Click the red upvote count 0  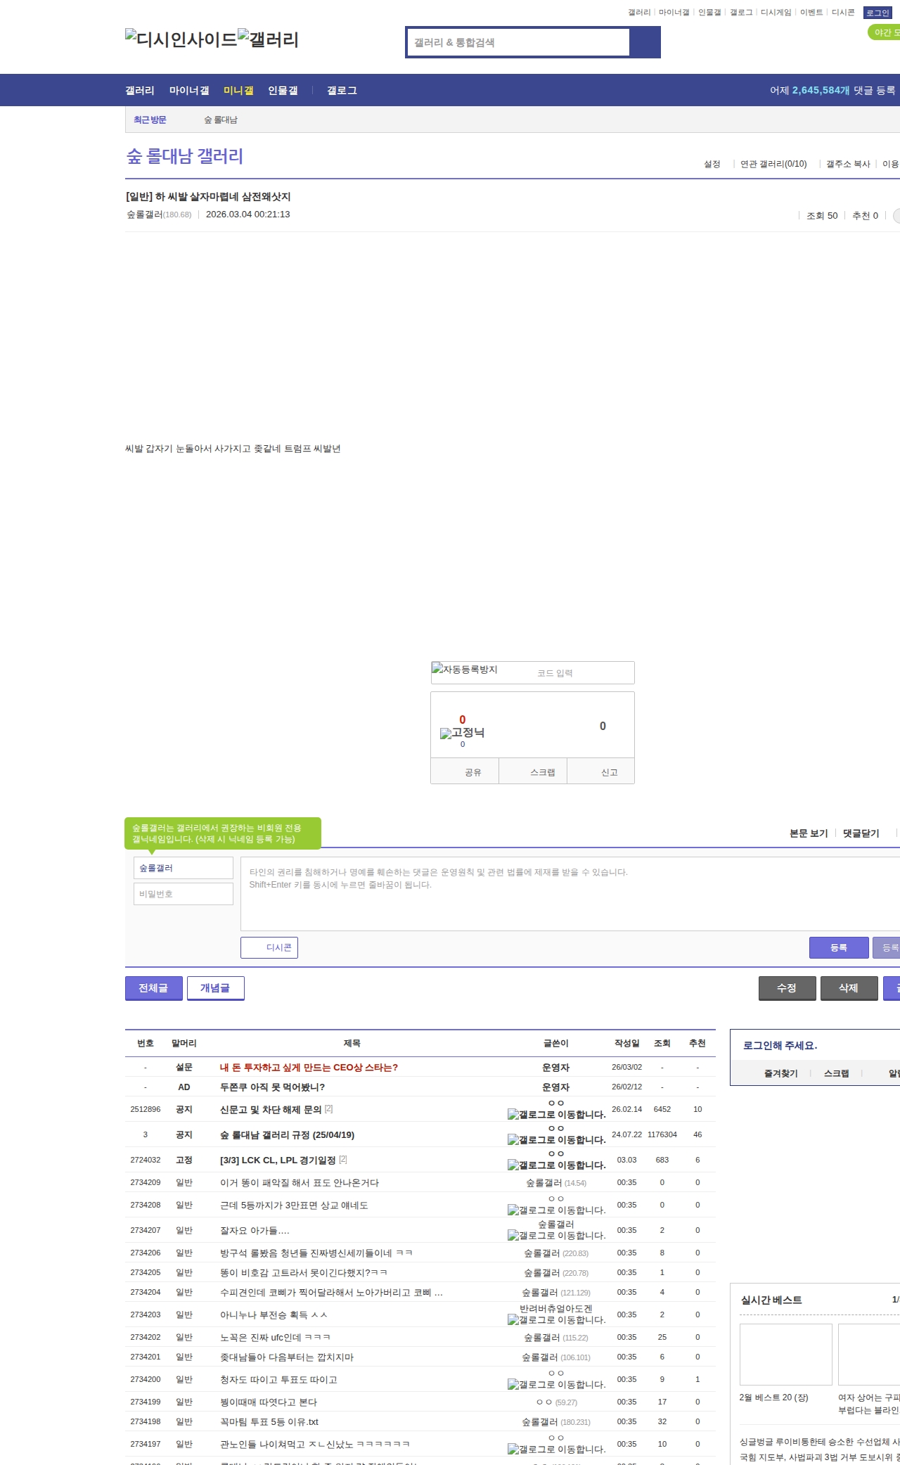tap(463, 719)
